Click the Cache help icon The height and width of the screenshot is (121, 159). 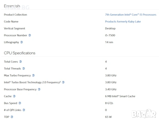click(x=14, y=96)
